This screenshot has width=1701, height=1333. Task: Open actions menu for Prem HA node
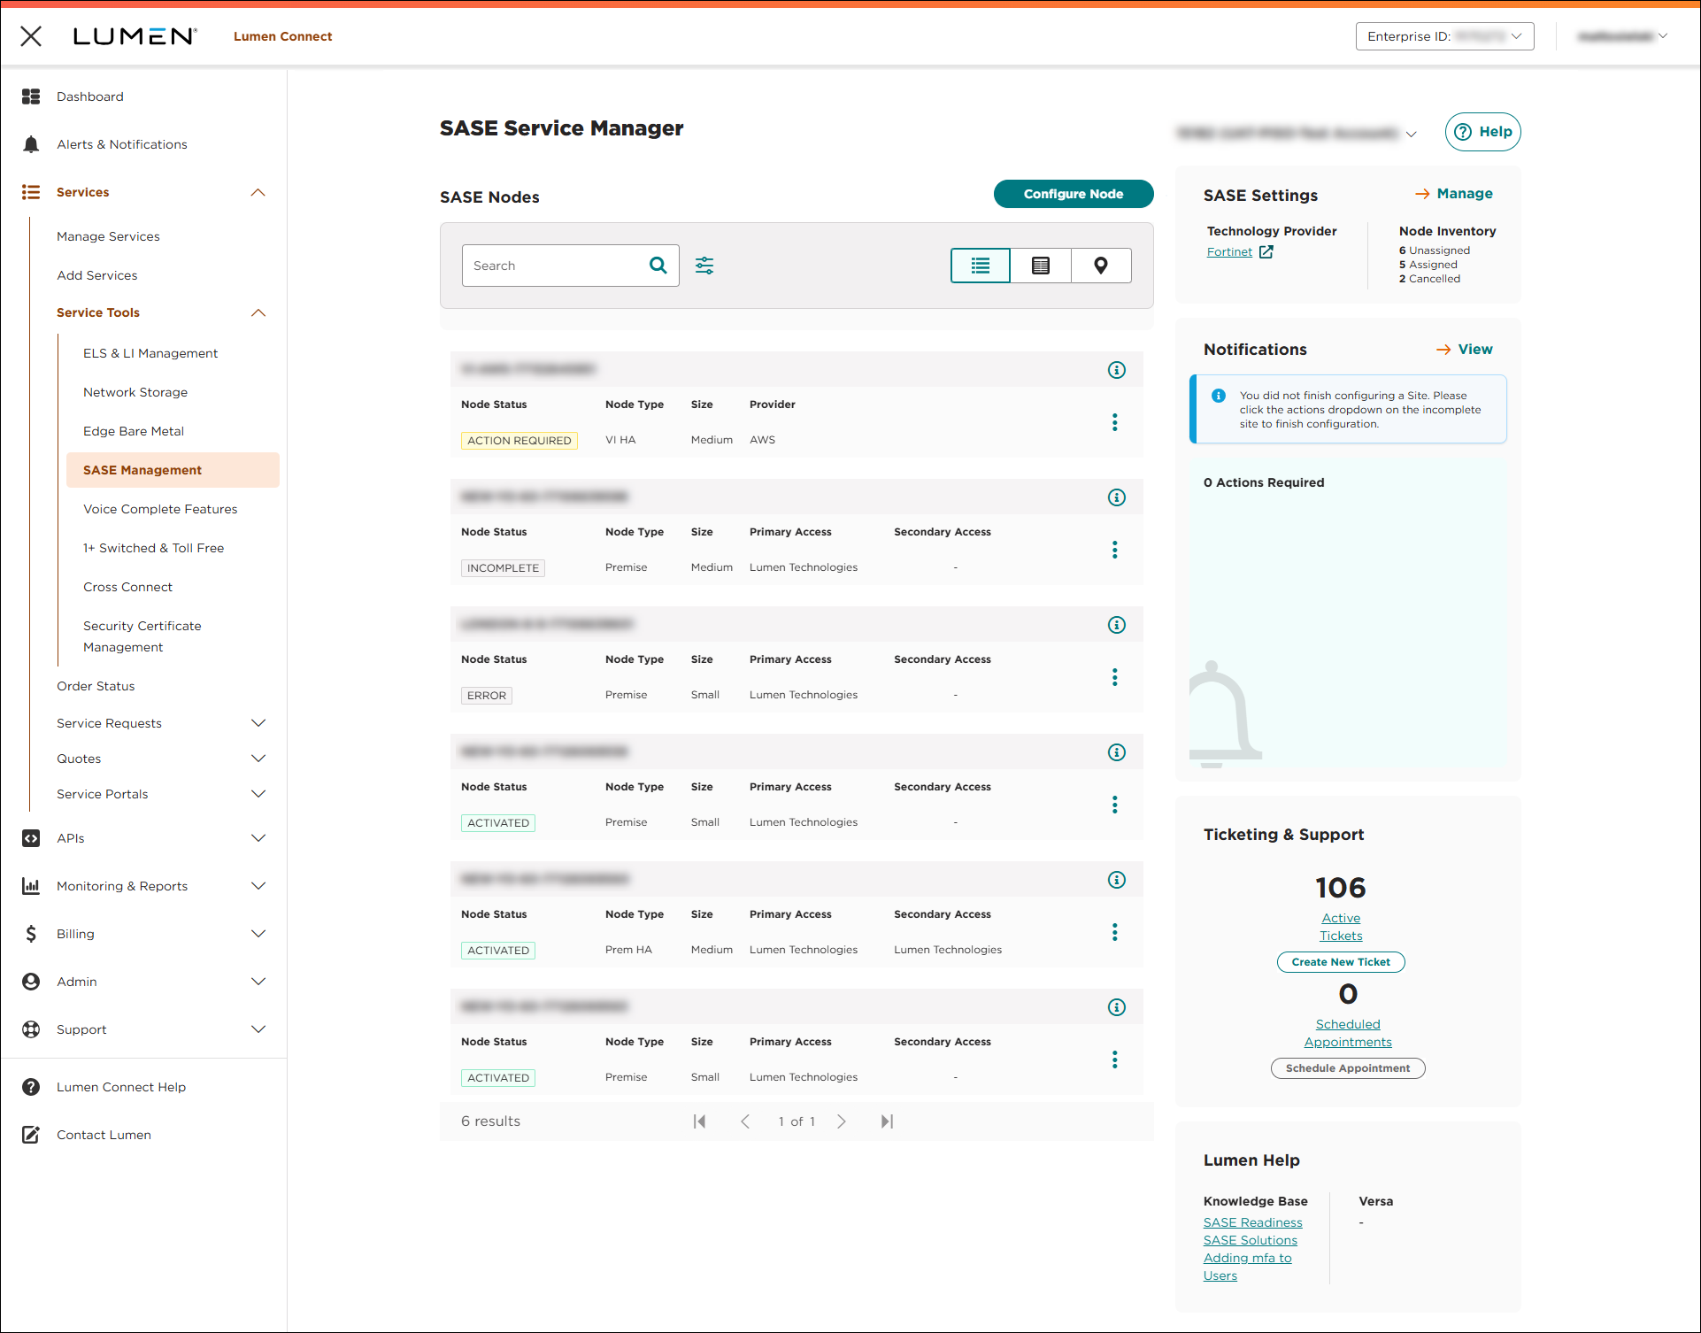[1115, 932]
